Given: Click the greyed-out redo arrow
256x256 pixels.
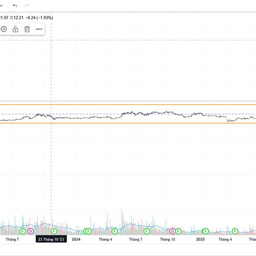Looking at the screenshot, I should point(26,6).
